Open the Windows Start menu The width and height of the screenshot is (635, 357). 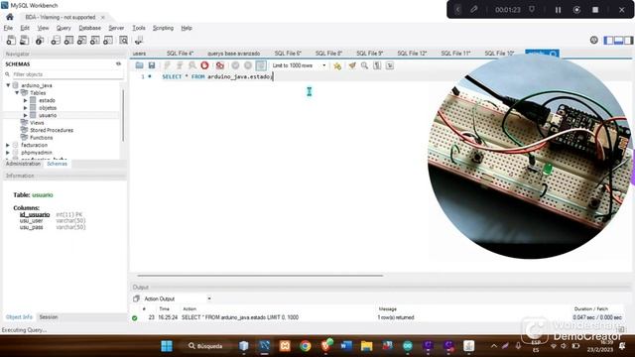pos(167,346)
